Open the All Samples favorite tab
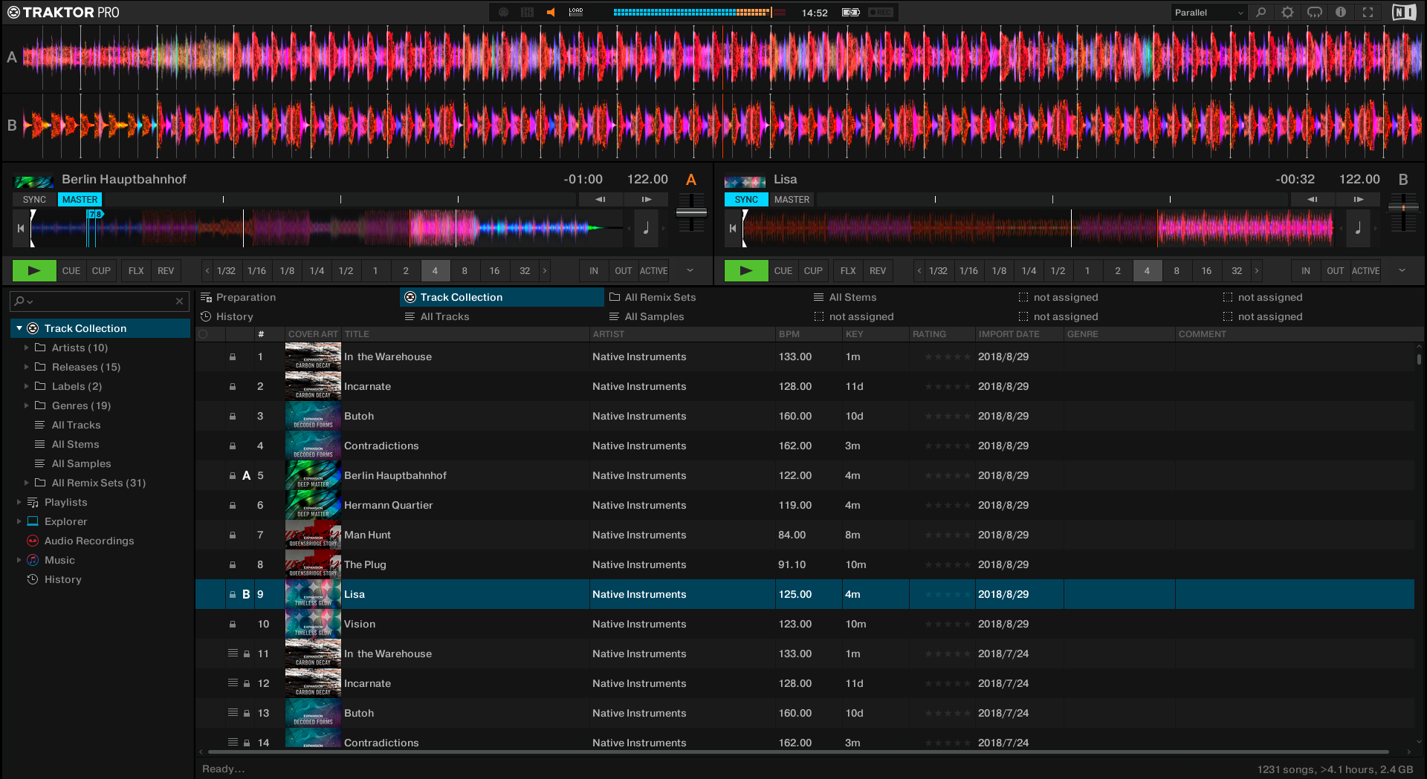 click(x=706, y=317)
